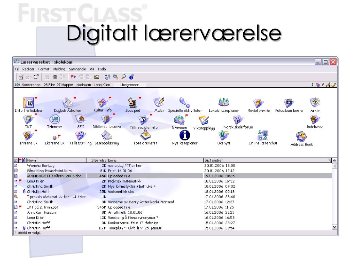This screenshot has height=261, width=348.
Task: Click scrollbar up arrow in message list
Action: coord(334,160)
